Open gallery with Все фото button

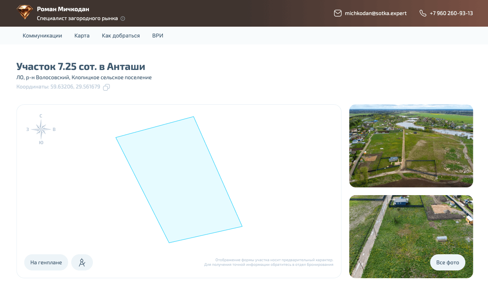tap(448, 262)
